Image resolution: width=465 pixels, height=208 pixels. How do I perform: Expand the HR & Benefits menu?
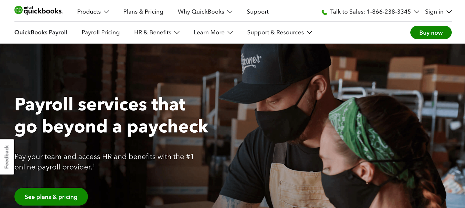157,32
